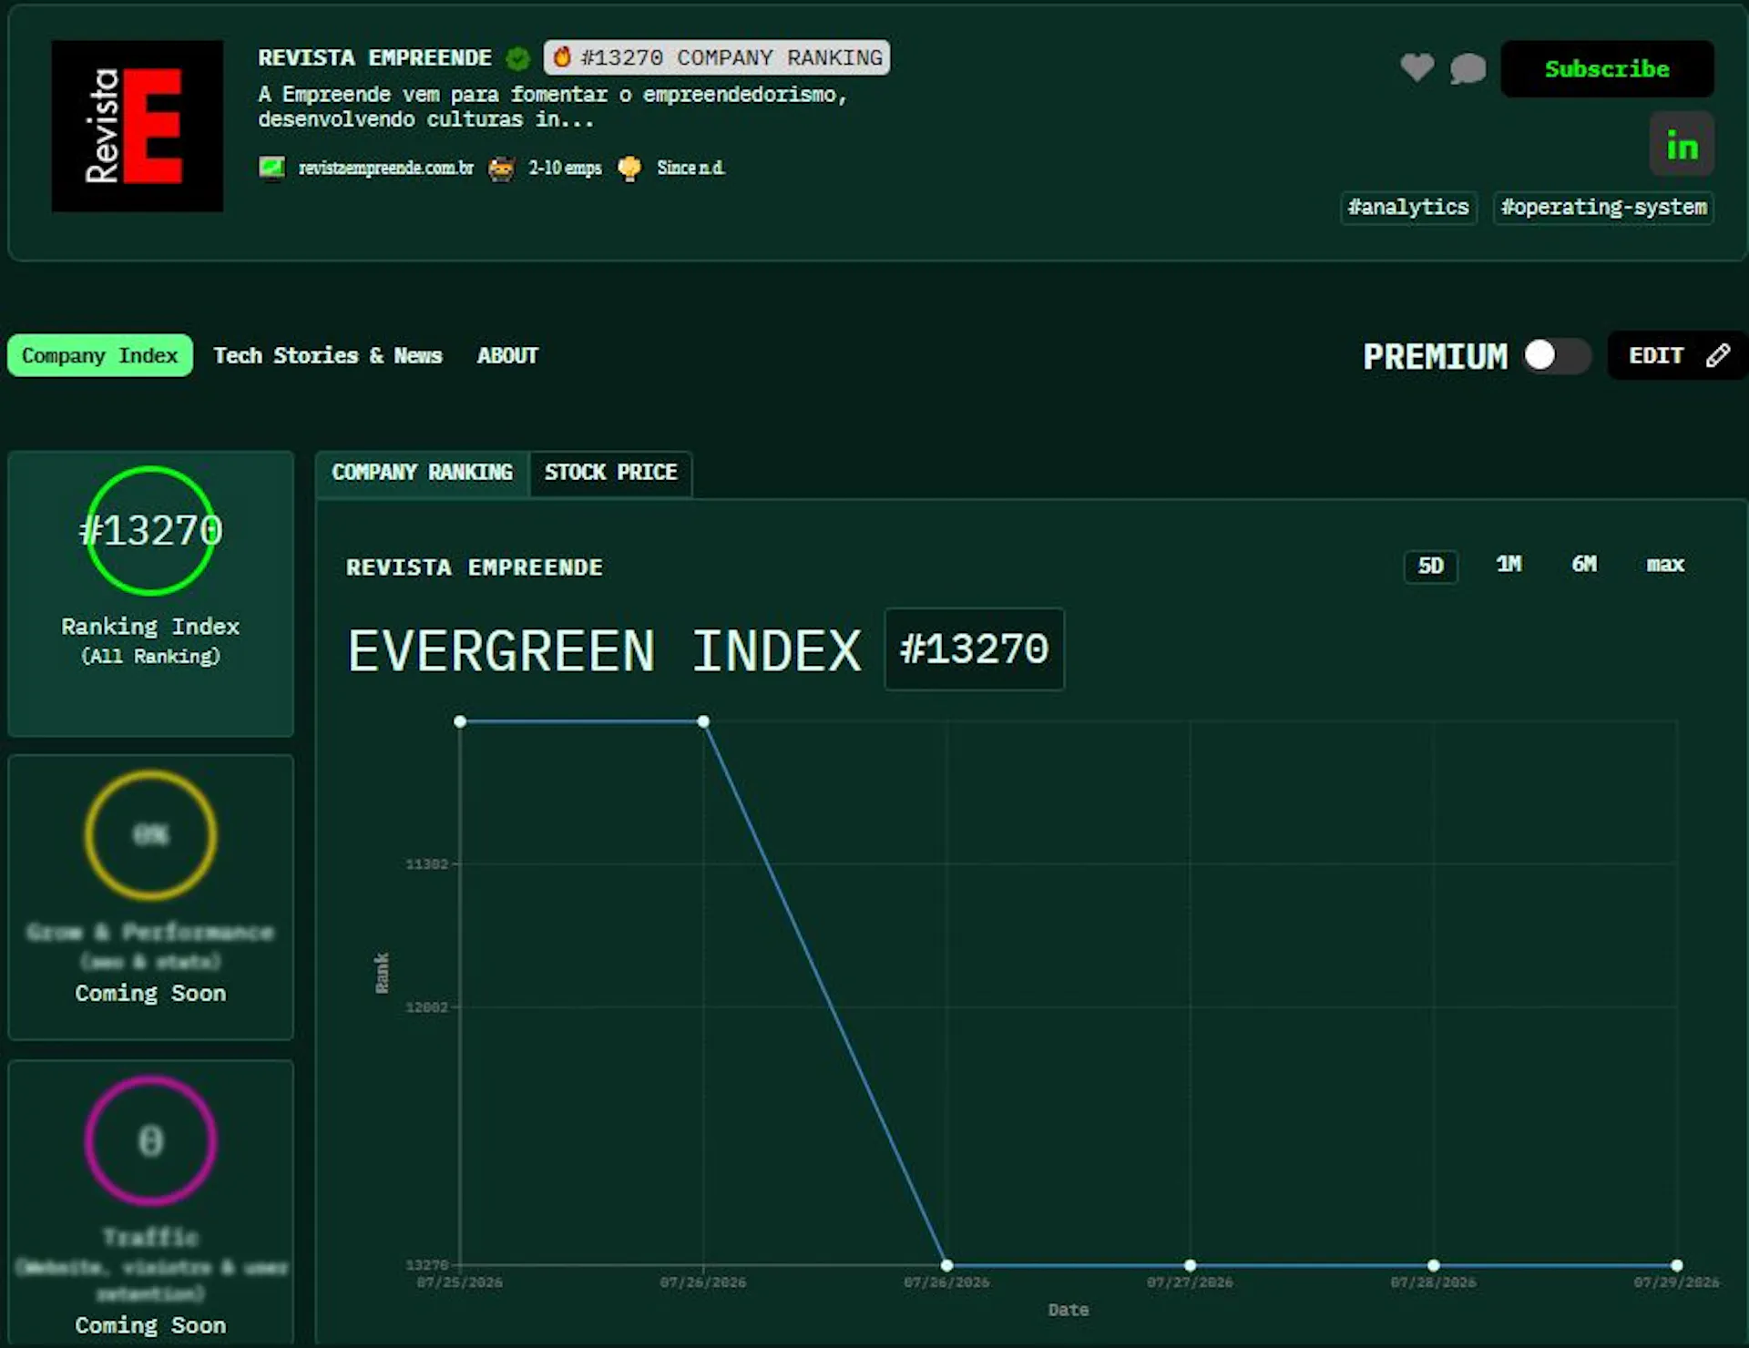Click the website monitor icon

[x=271, y=168]
